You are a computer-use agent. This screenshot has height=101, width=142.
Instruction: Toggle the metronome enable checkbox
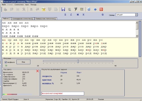(x=6, y=62)
